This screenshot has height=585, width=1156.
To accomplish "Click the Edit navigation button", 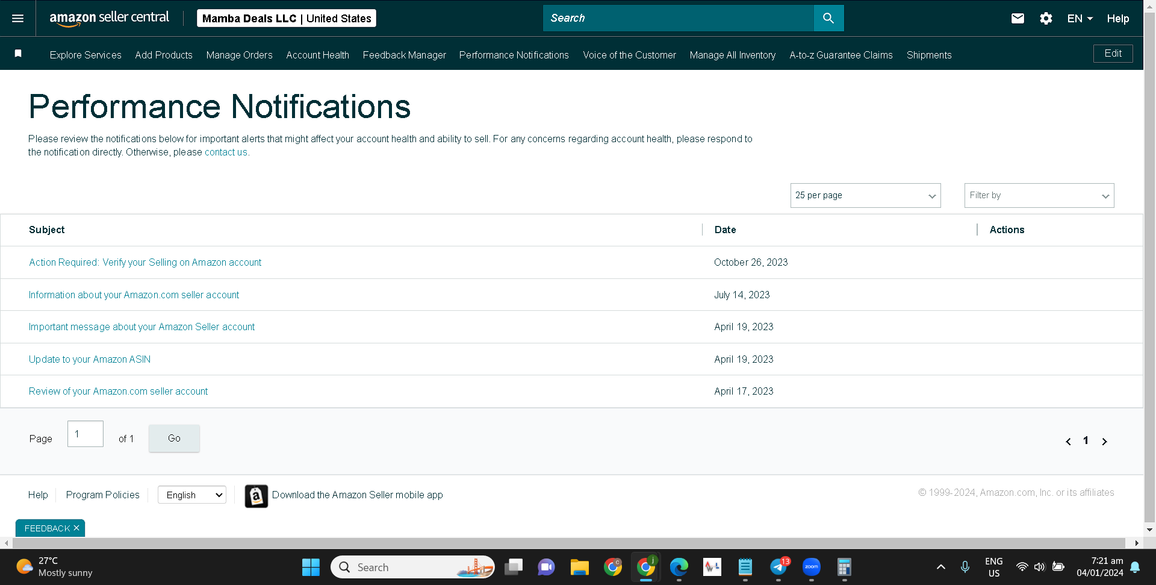I will tap(1113, 54).
